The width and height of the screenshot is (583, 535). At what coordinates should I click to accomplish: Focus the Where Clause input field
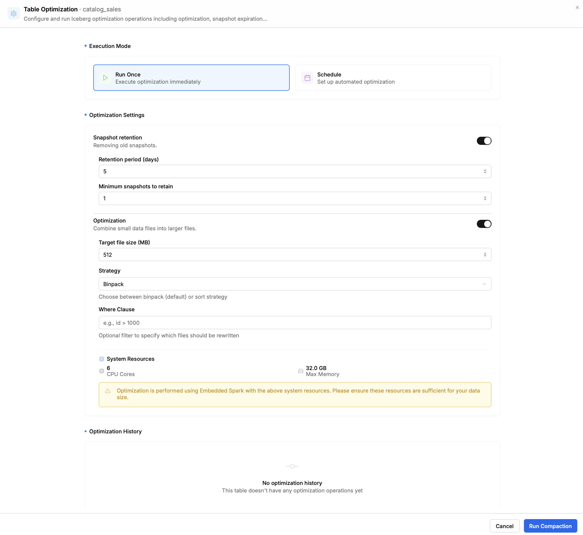click(x=295, y=323)
